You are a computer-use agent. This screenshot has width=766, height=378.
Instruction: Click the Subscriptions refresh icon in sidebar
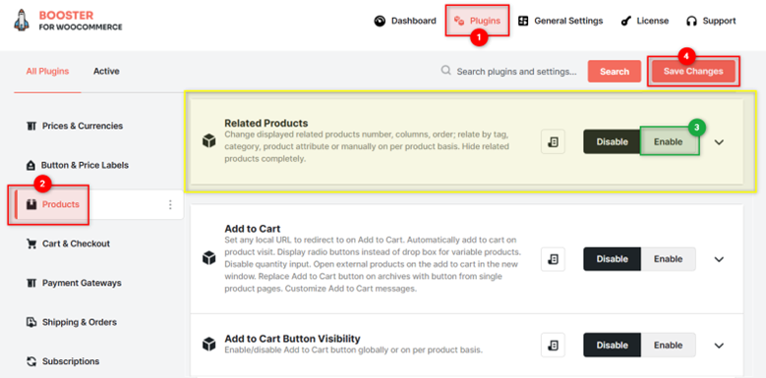coord(31,361)
